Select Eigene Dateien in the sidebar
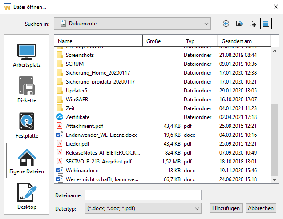 coord(27,161)
